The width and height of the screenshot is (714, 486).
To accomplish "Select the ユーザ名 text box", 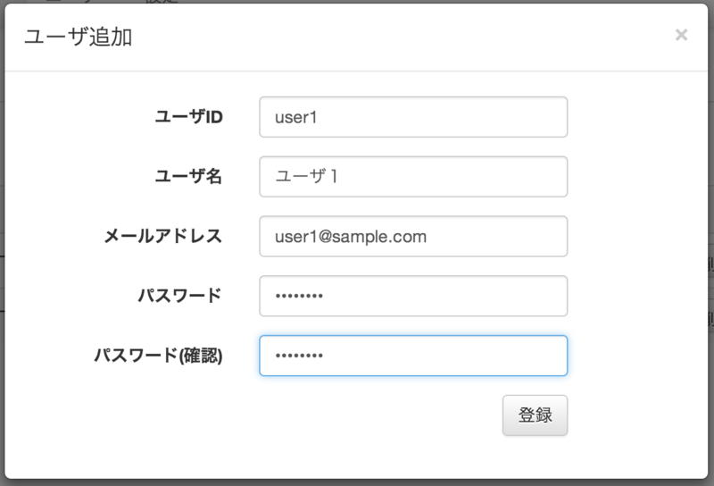I will tap(413, 177).
